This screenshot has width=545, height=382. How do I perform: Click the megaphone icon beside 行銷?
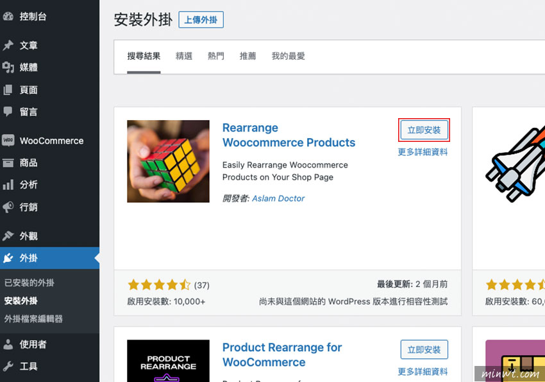point(8,207)
